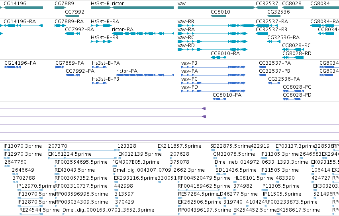
Task: Select the CG32537-PA protein feature
Action: (263, 67)
